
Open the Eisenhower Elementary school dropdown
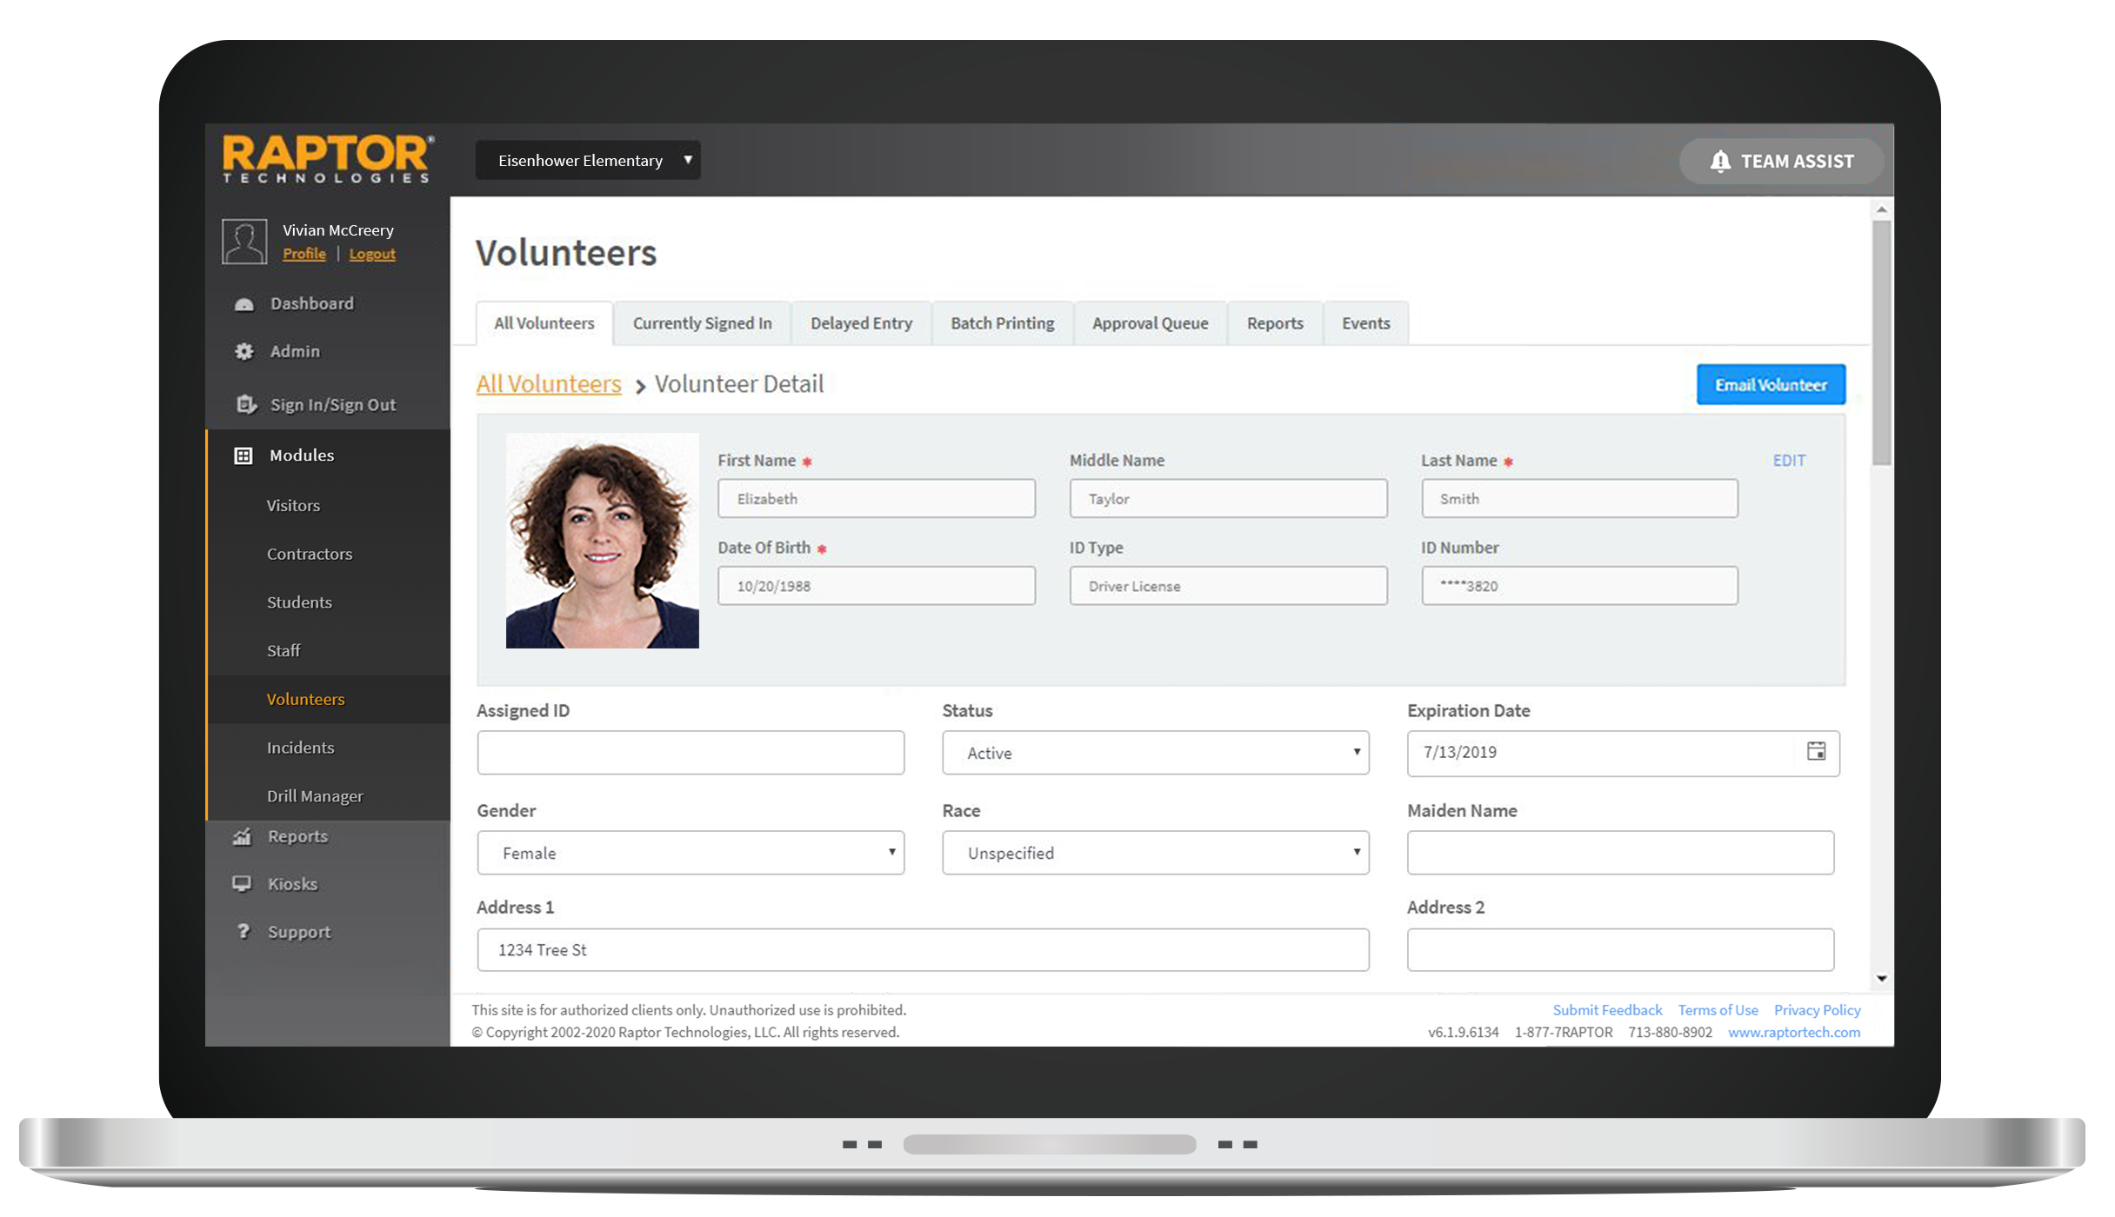click(x=588, y=161)
